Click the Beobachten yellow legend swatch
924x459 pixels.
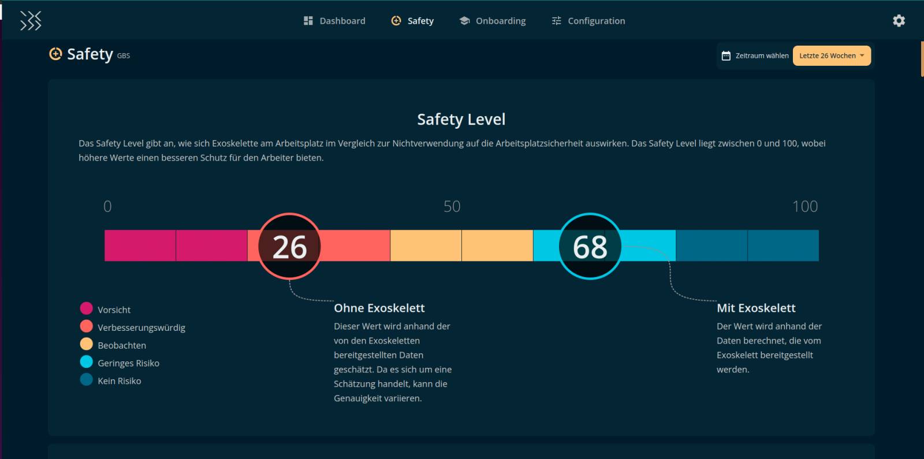coord(87,344)
